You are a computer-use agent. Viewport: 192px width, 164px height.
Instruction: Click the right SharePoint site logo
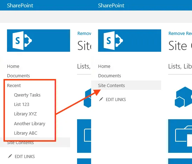[130, 41]
